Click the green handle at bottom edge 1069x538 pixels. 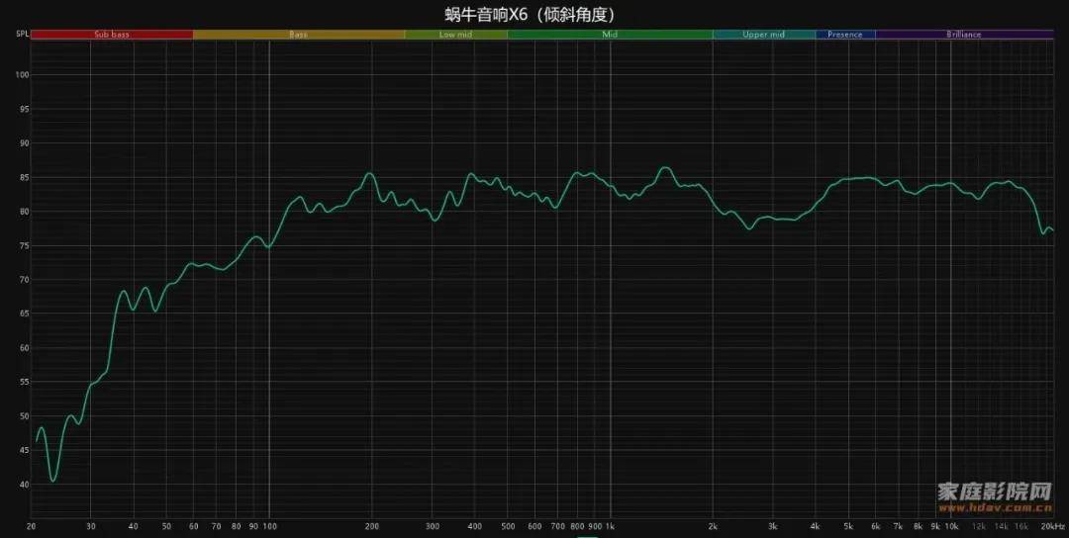click(x=588, y=535)
